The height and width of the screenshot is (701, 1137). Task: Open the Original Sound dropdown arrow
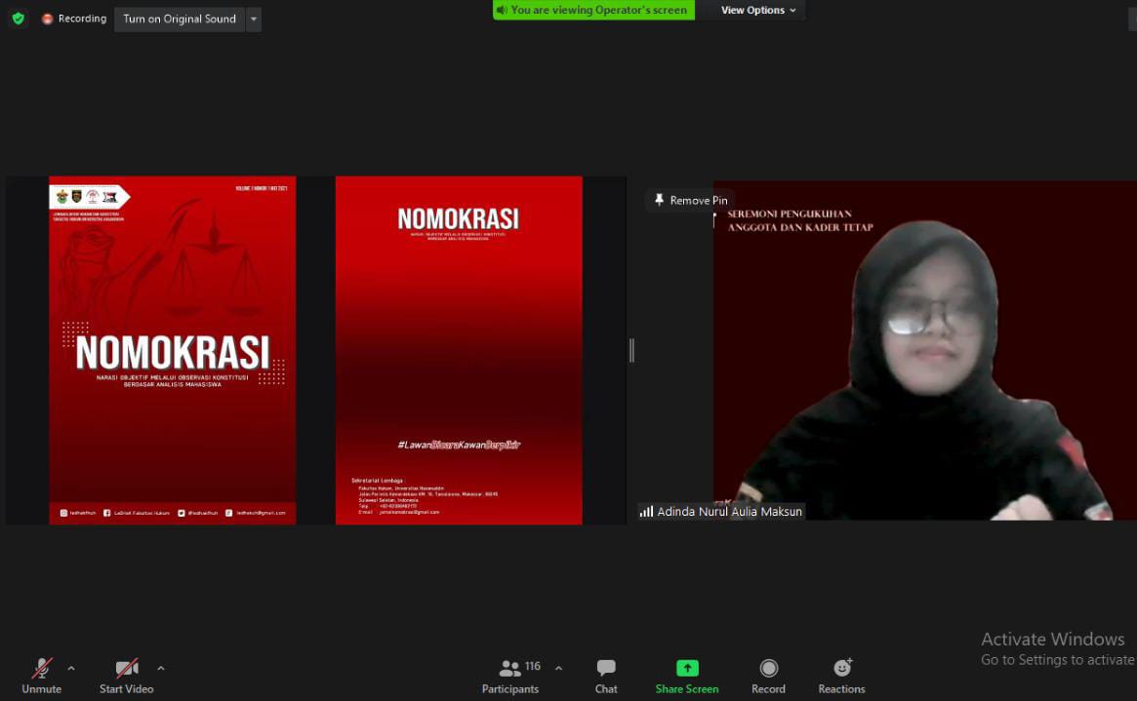pyautogui.click(x=253, y=19)
